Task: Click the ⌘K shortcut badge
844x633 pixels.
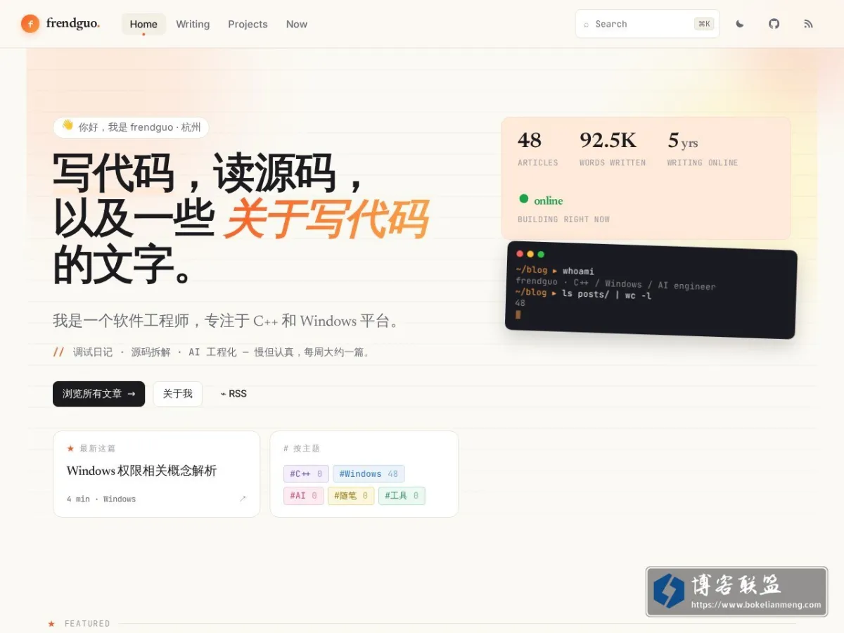Action: (704, 24)
